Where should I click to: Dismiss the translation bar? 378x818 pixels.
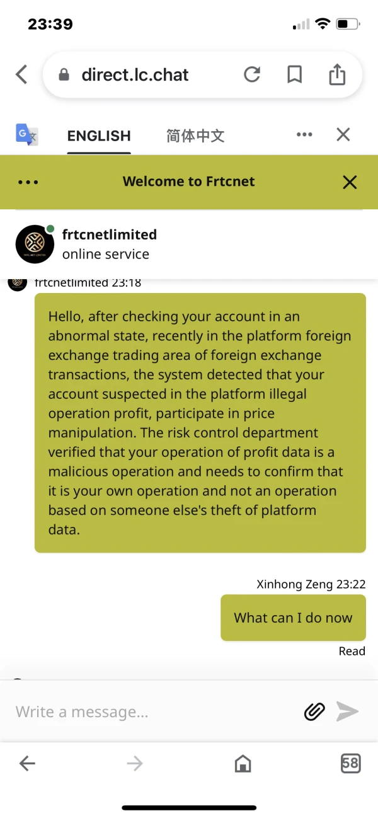[x=343, y=134]
